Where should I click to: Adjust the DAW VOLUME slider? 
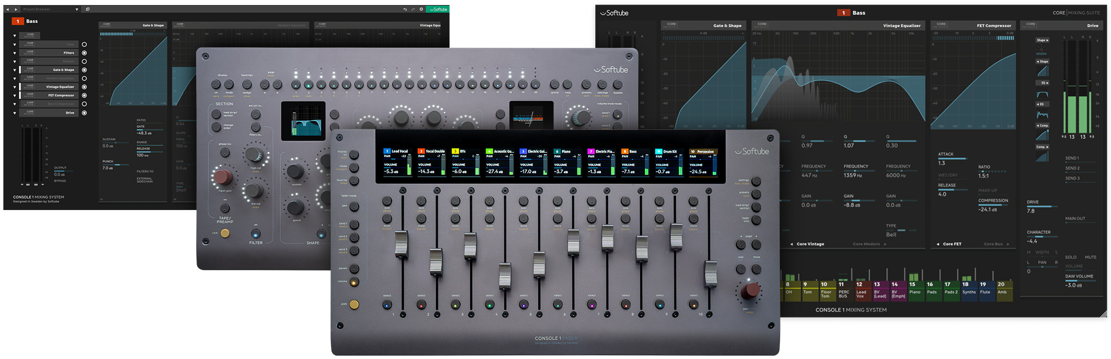pyautogui.click(x=1080, y=281)
